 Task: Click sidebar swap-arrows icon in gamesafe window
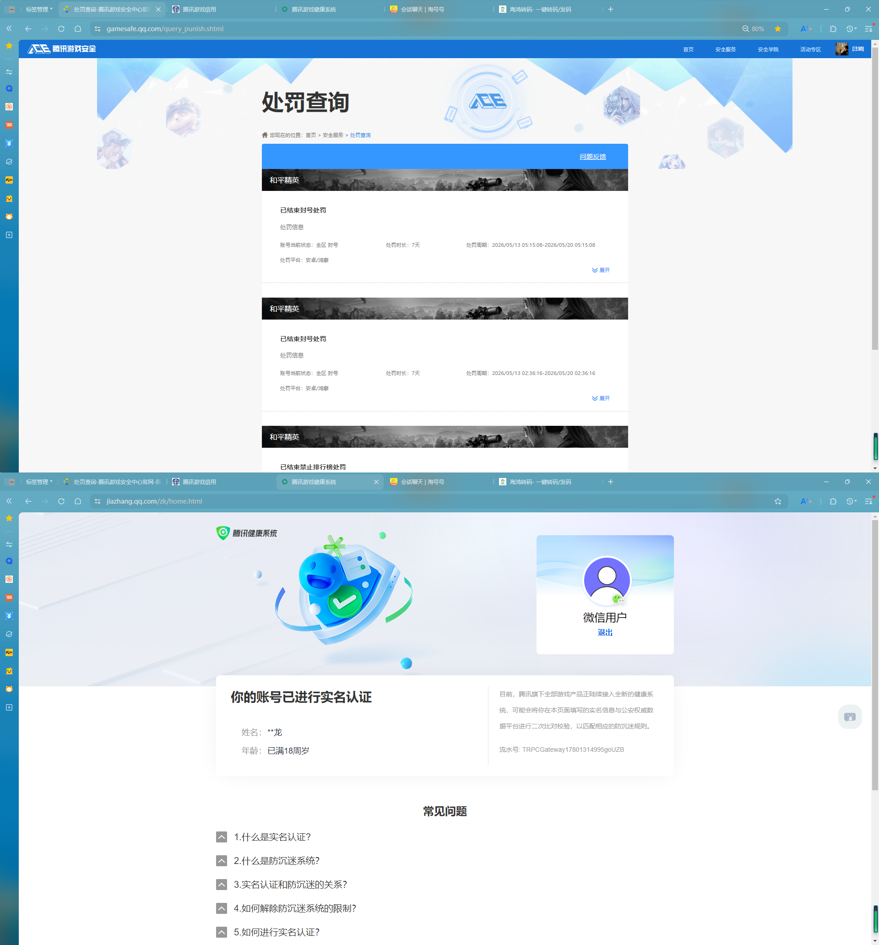click(9, 72)
